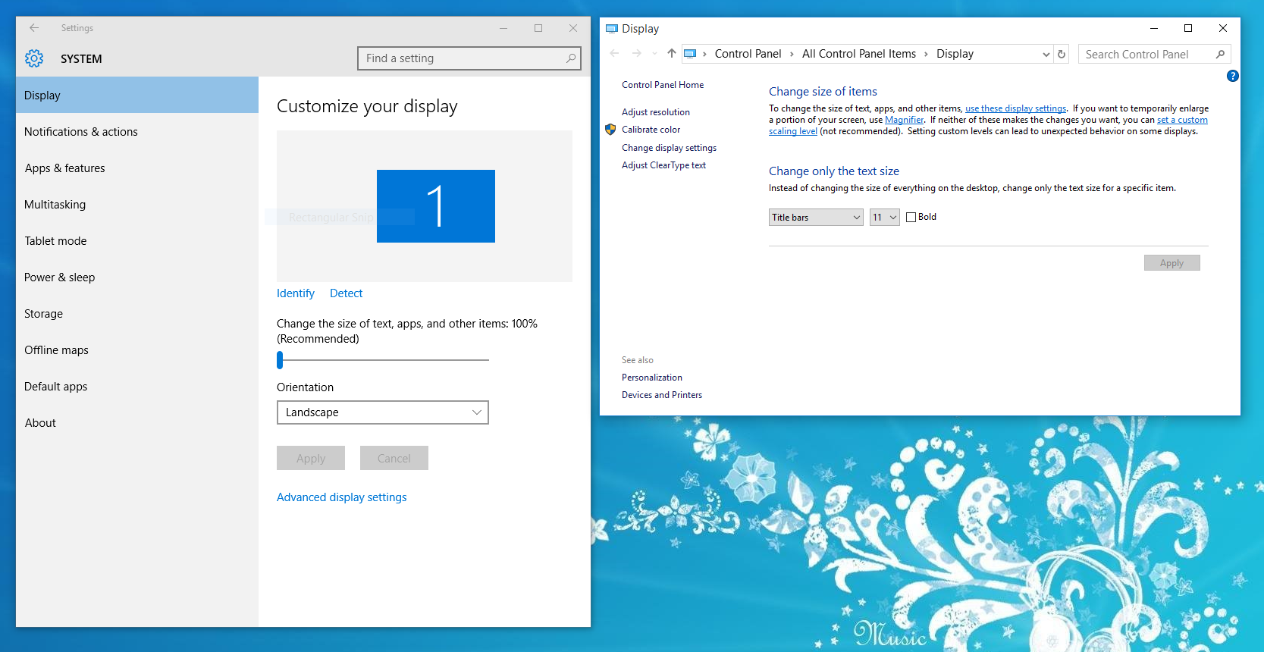Click the Settings gear icon beside SYSTEM
Viewport: 1264px width, 652px height.
click(34, 58)
